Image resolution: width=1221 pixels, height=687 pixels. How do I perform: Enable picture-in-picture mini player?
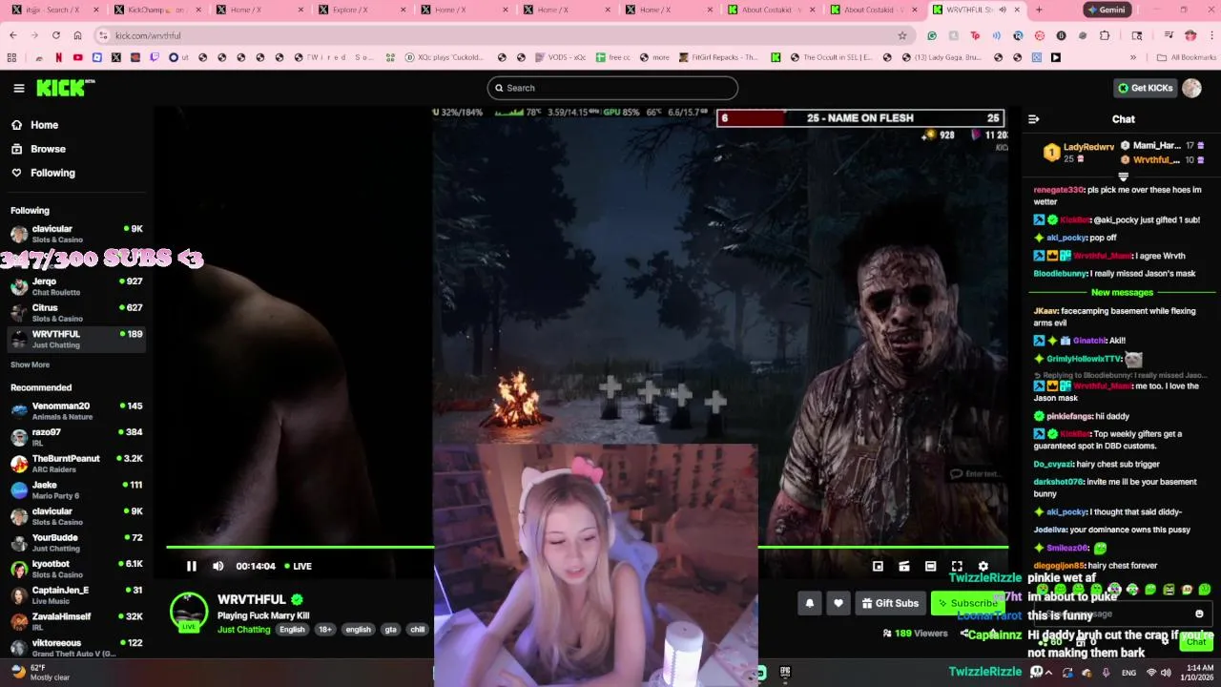878,566
